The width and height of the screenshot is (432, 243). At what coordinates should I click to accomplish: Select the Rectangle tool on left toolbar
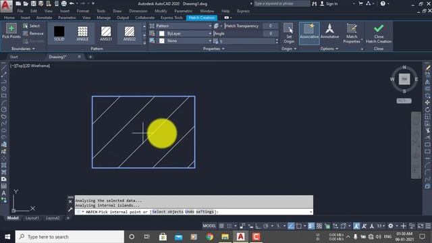[x=4, y=96]
